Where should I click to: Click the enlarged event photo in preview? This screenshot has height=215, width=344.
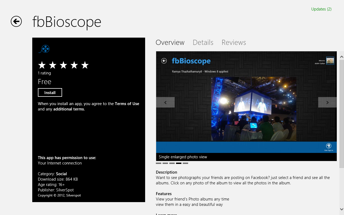(254, 109)
